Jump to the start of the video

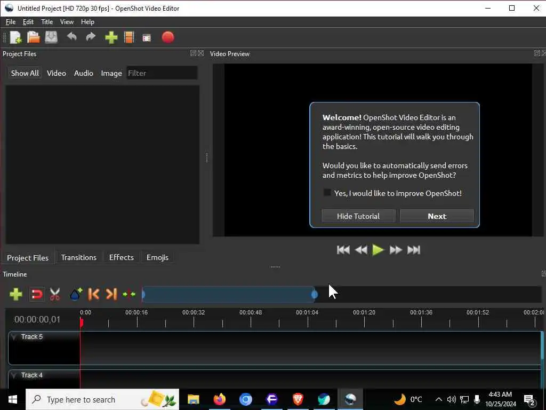pyautogui.click(x=343, y=250)
